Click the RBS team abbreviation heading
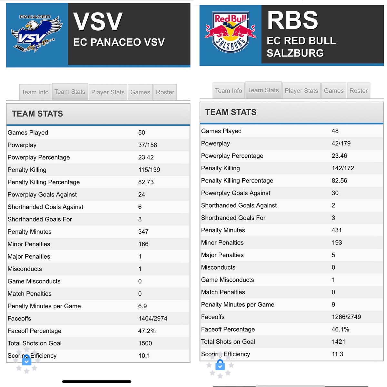This screenshot has width=387, height=387. [x=293, y=20]
